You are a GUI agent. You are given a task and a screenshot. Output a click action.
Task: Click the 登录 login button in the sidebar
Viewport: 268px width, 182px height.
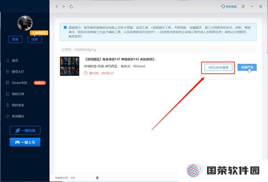[15, 39]
